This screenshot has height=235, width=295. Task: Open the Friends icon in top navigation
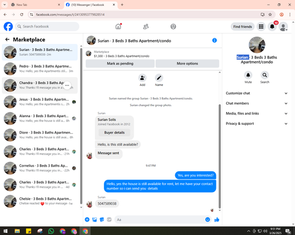coord(146,27)
